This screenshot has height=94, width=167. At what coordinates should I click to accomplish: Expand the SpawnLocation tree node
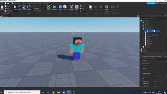coord(141,27)
